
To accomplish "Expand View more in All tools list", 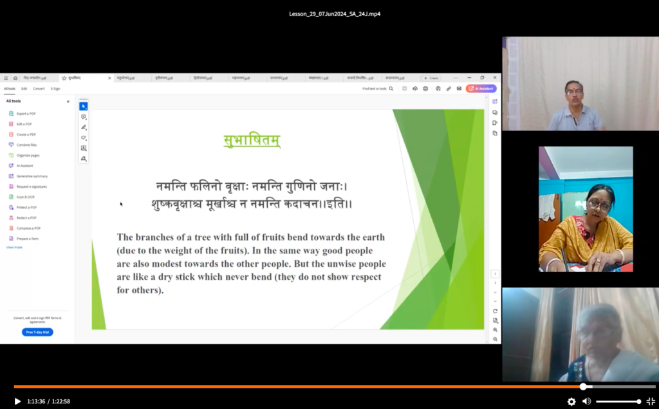I will (x=14, y=247).
